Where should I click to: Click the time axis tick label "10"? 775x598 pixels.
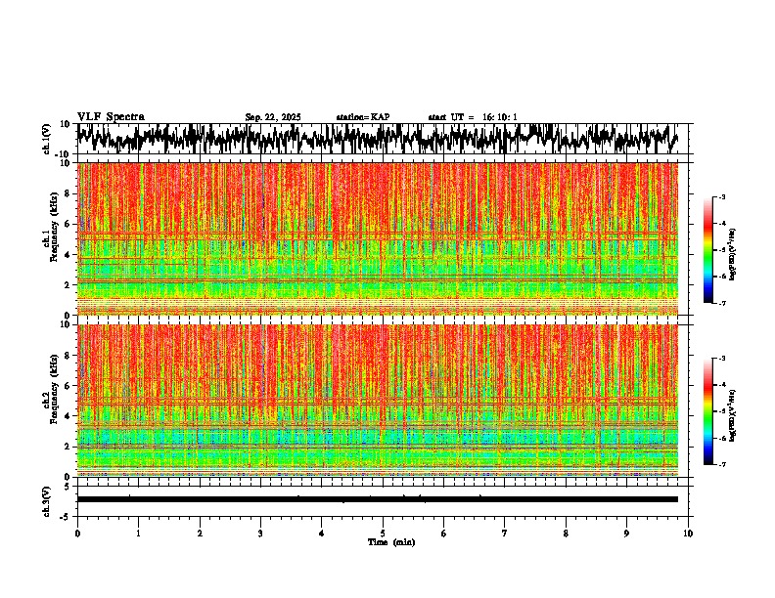click(x=688, y=534)
